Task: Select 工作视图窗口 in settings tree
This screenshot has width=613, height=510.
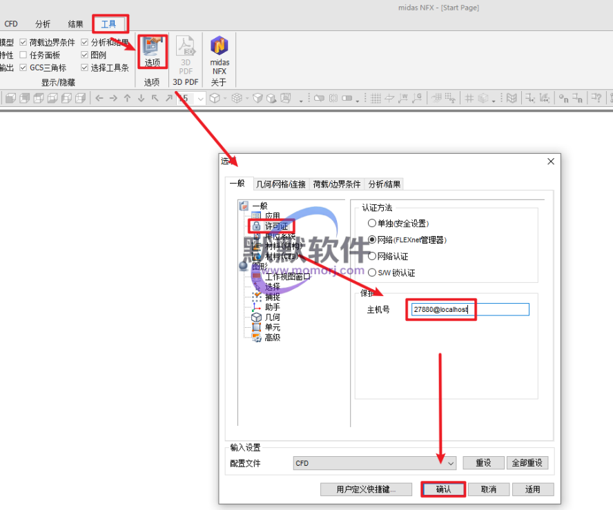Action: pyautogui.click(x=287, y=277)
